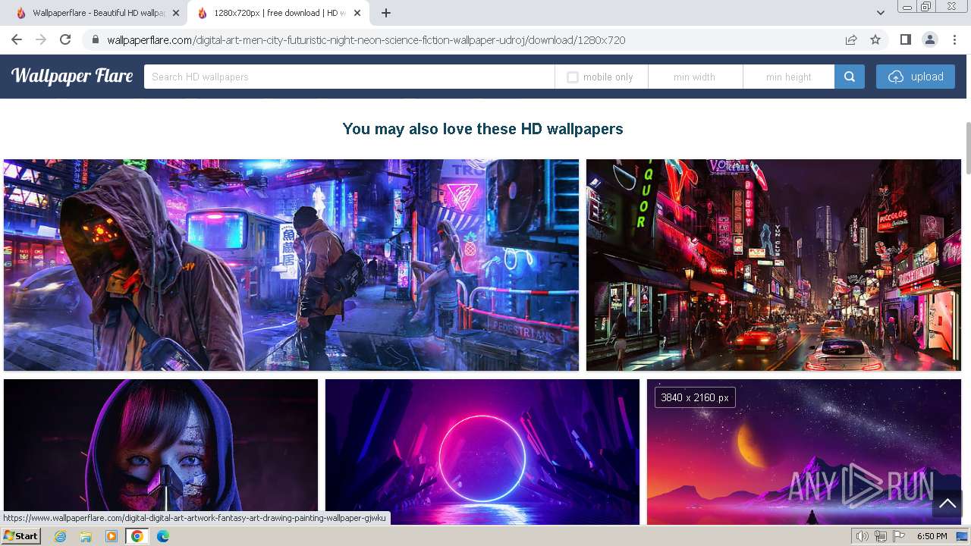Open the neon city street wallpaper
971x546 pixels.
pyautogui.click(x=774, y=265)
